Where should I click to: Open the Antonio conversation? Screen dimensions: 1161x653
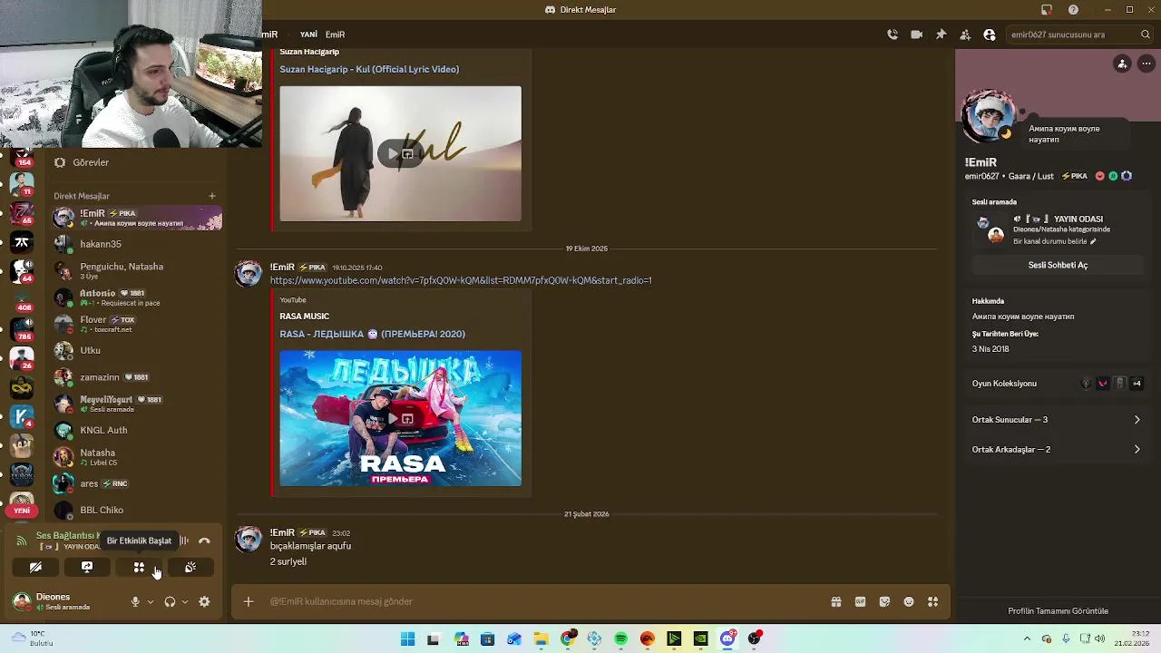click(x=136, y=297)
